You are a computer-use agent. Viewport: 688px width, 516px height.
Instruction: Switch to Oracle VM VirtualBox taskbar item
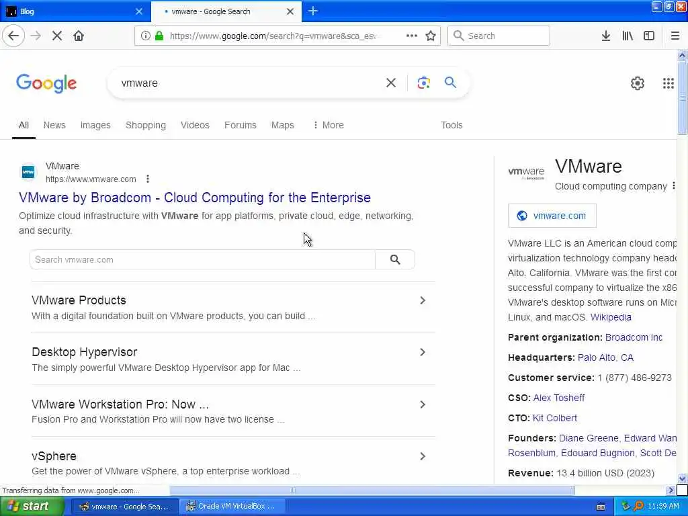pos(232,507)
